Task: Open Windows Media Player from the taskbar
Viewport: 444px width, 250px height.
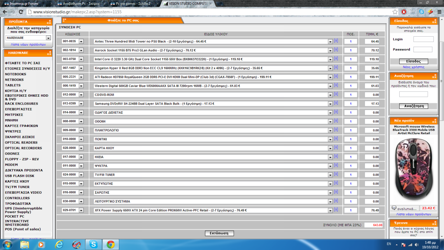Action: [41, 244]
